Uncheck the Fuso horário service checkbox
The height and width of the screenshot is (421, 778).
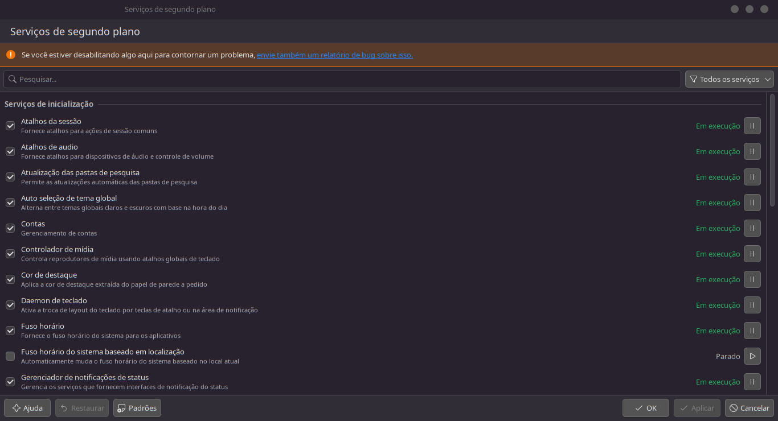(10, 331)
